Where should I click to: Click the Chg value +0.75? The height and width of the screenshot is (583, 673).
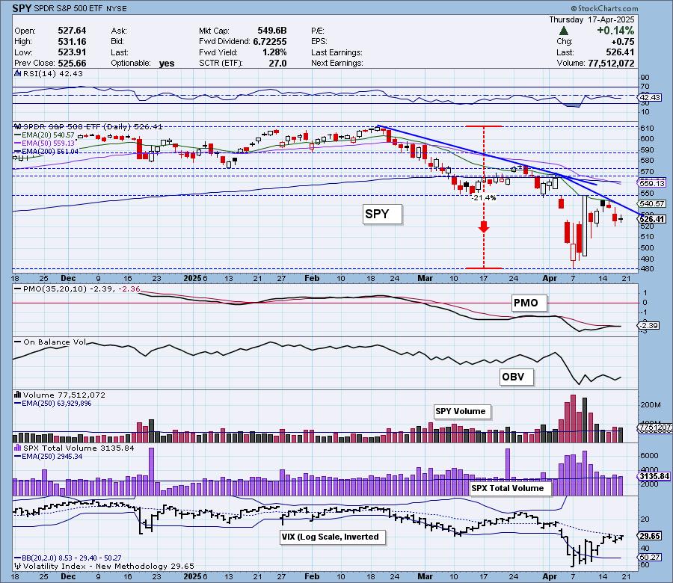tap(622, 42)
